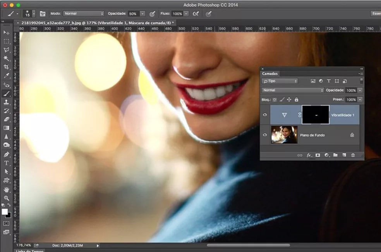Viewport: 381px width, 252px height.
Task: Select the Vibratilidade 1 layer mask thumbnail
Action: point(316,115)
